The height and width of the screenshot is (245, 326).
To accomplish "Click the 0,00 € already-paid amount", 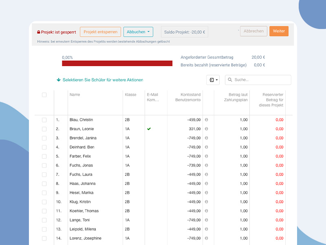I will tap(260, 65).
